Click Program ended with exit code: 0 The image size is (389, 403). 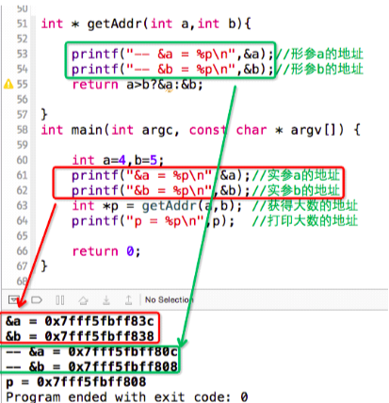click(127, 396)
